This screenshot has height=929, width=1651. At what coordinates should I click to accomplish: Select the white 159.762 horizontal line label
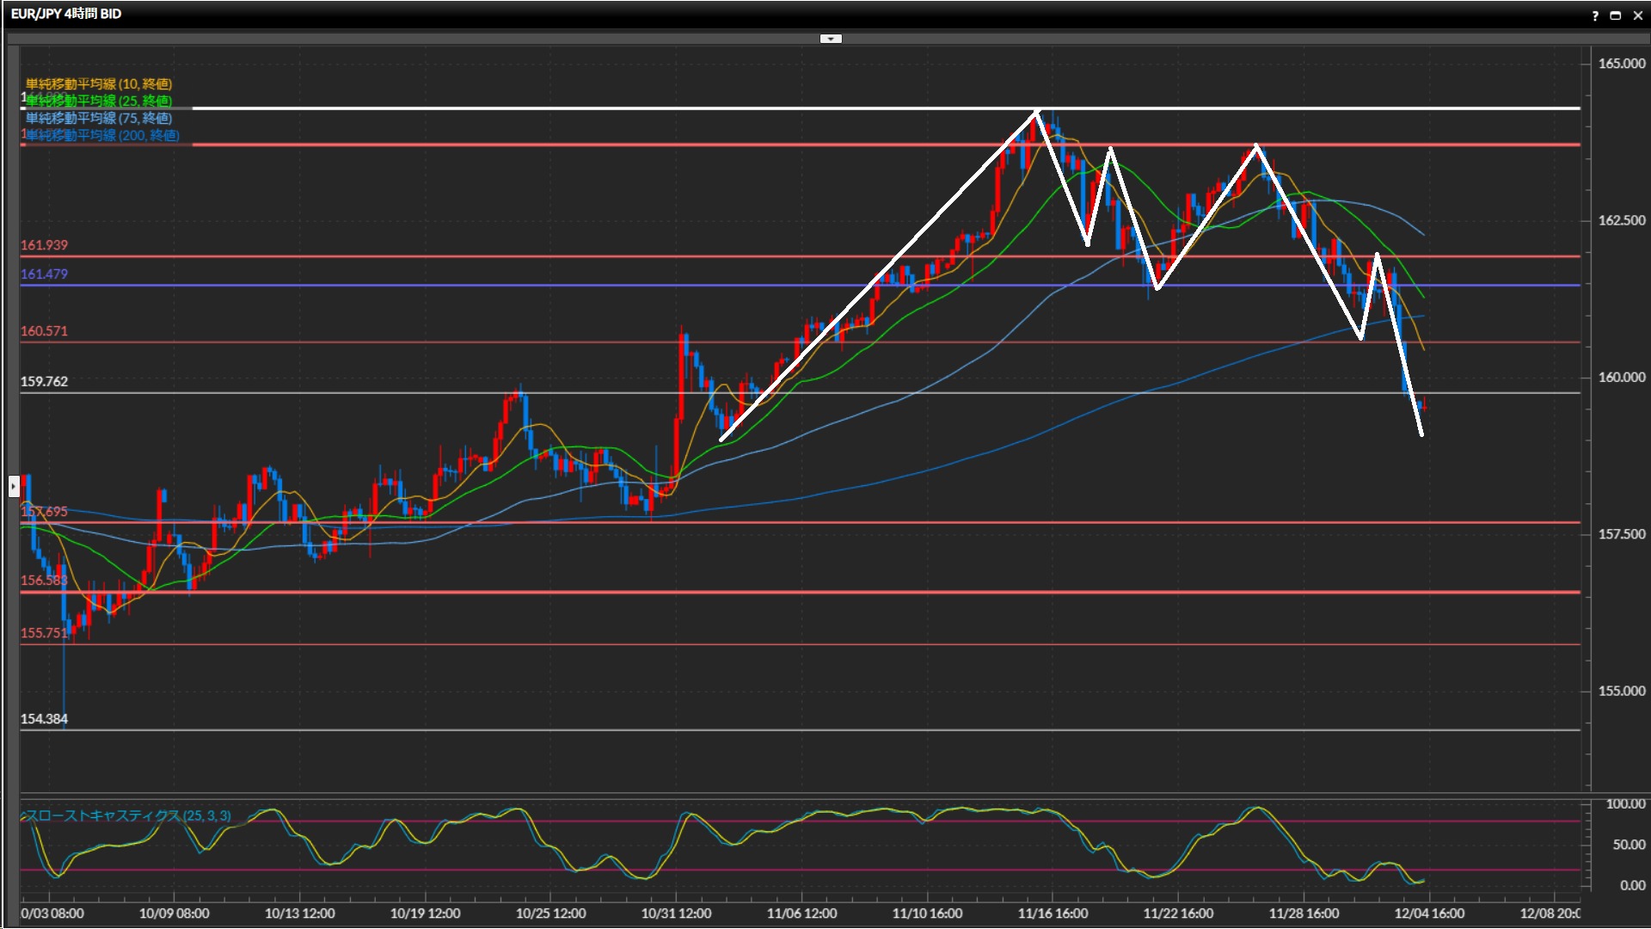click(44, 381)
